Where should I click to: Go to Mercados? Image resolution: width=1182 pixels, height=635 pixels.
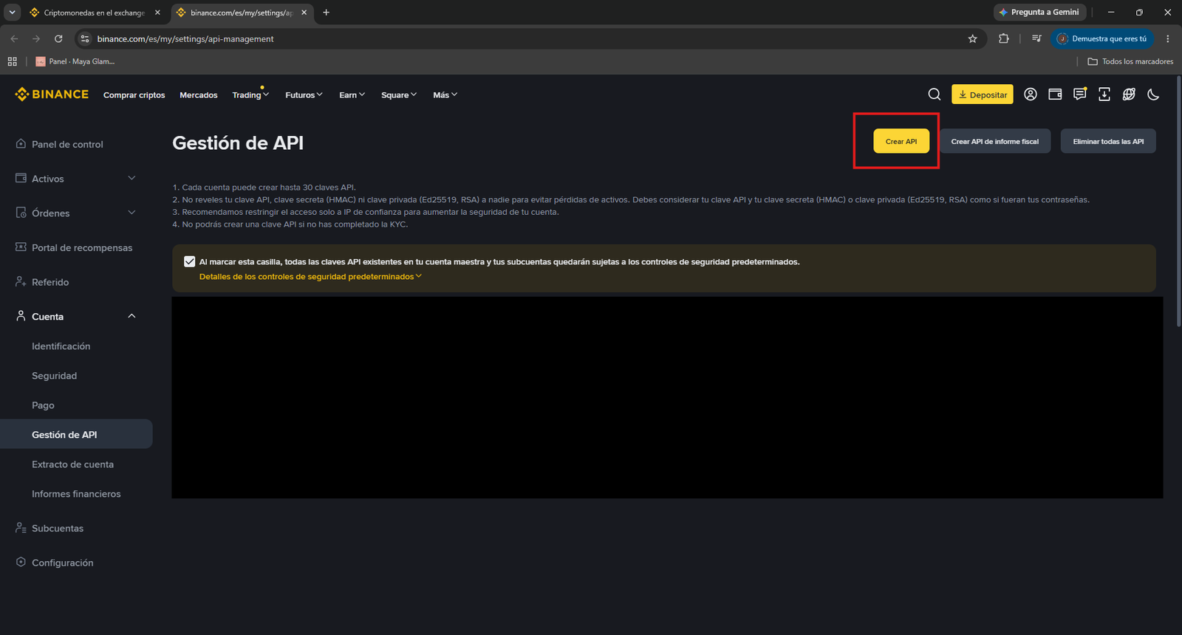coord(199,95)
